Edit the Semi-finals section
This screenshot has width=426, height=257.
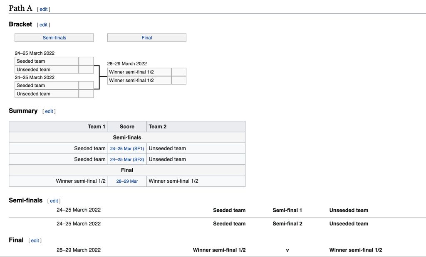[x=54, y=201]
